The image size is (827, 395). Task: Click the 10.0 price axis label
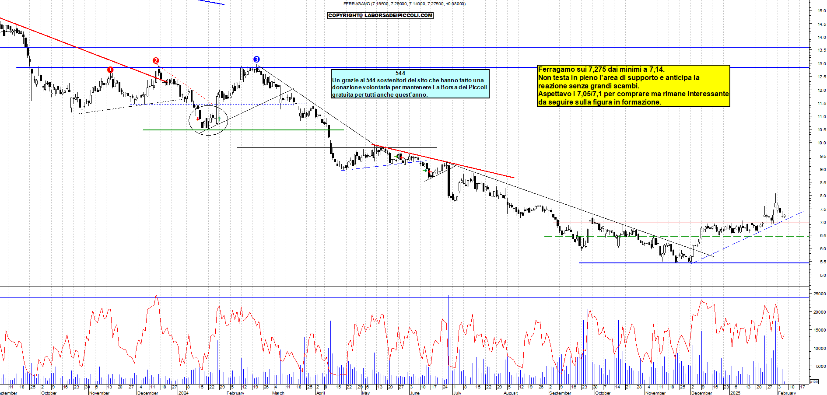tap(821, 143)
